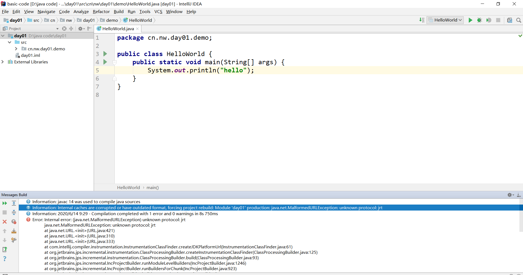Click Export to Text File icon
523x275 pixels.
(x=5, y=249)
